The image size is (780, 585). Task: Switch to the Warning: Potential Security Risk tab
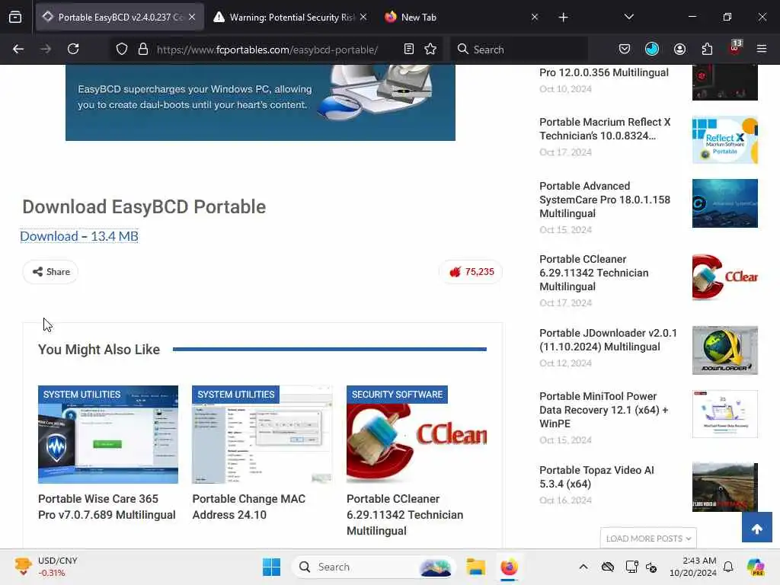[290, 18]
